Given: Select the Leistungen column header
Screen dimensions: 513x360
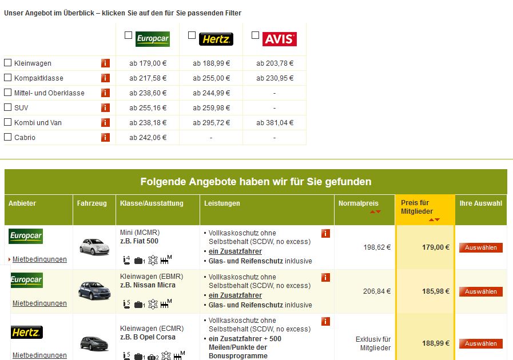Looking at the screenshot, I should tap(219, 204).
